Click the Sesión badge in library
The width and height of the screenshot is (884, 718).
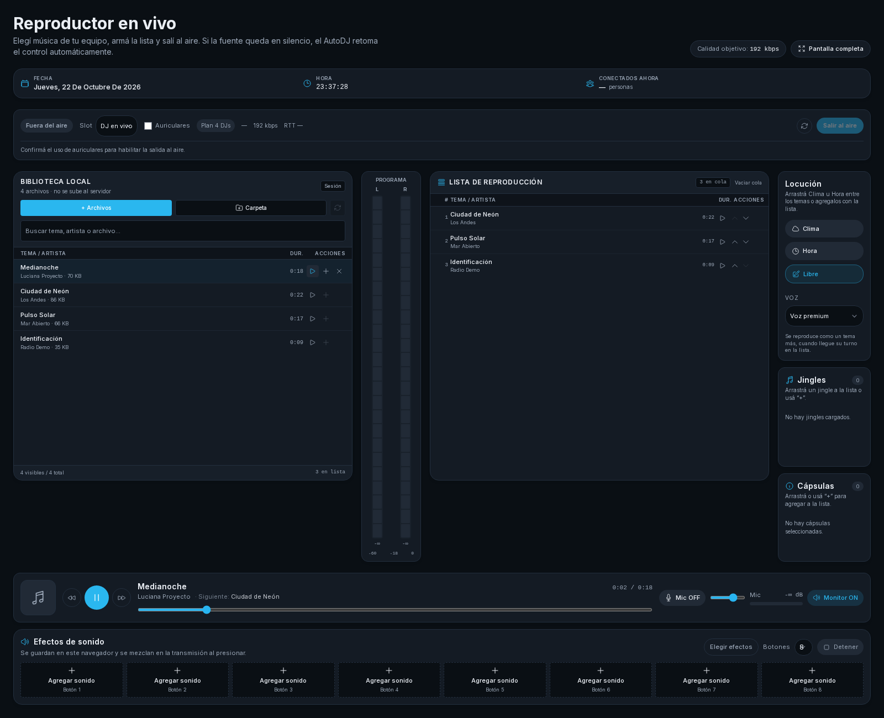tap(333, 186)
